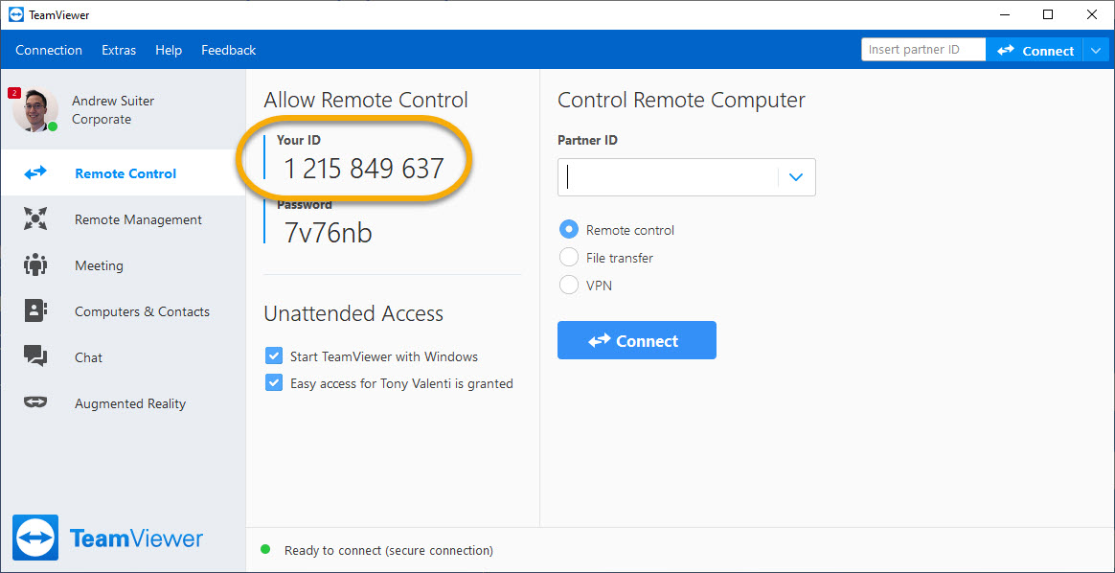1115x573 pixels.
Task: Click the Remote Control arrows icon in sidebar
Action: pyautogui.click(x=34, y=172)
